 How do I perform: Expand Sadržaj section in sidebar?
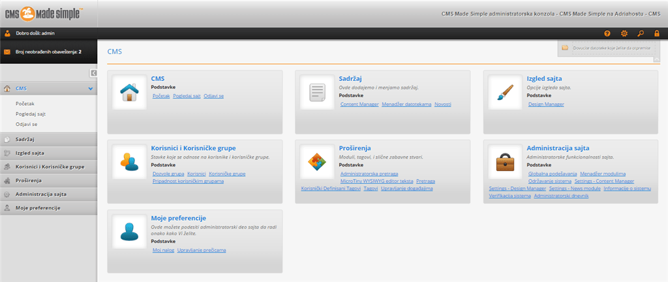coord(48,139)
